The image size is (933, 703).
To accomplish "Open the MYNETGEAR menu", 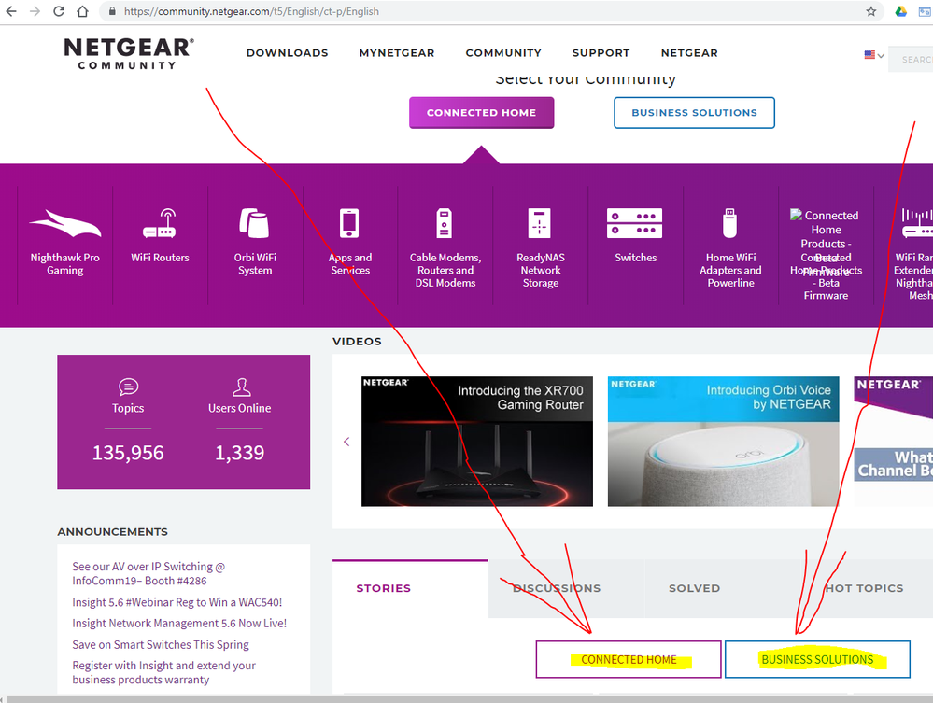I will pyautogui.click(x=397, y=53).
